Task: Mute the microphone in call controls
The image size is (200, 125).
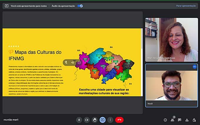Action: coord(79,120)
